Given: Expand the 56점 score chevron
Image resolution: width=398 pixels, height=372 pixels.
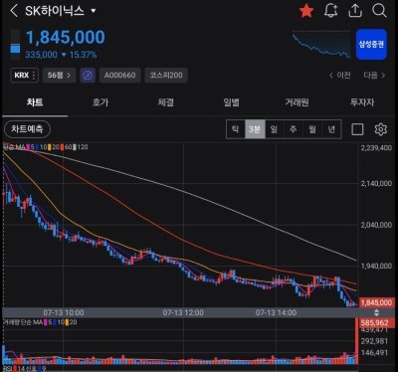Looking at the screenshot, I should (59, 76).
